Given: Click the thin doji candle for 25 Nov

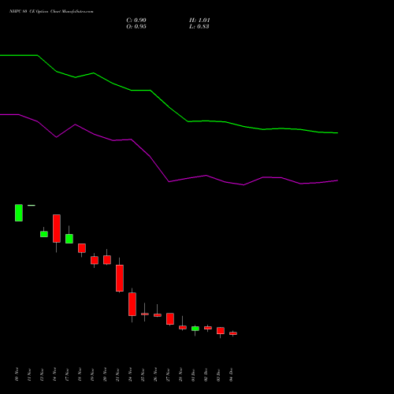Looking at the screenshot, I should click(x=145, y=314).
